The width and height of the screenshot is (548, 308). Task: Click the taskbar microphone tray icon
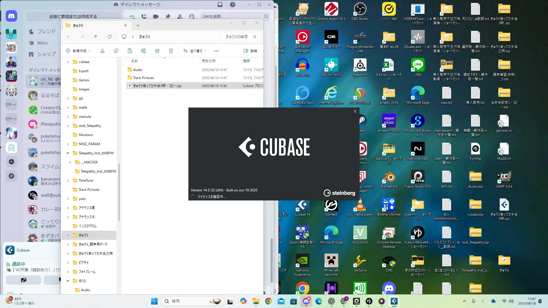(474, 301)
